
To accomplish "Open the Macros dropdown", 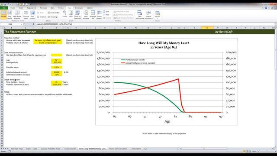I will 157,14.
